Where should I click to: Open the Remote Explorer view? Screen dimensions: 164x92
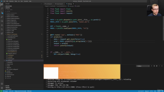[2, 21]
